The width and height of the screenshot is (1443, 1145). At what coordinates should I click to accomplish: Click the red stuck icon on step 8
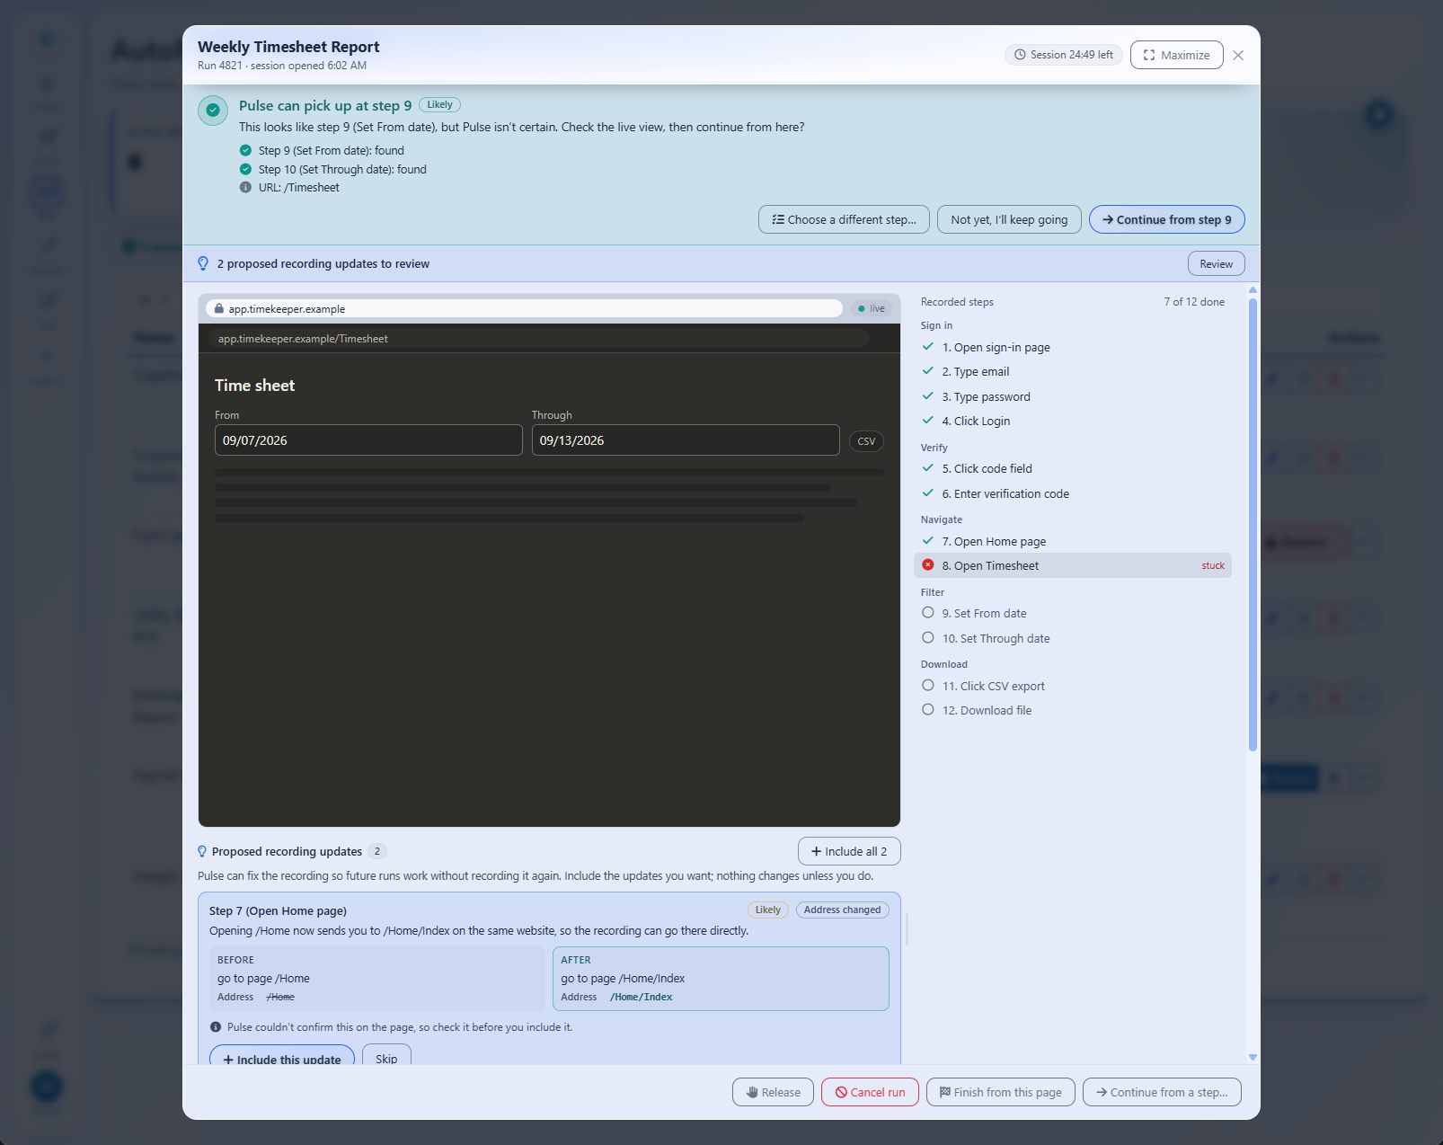(x=928, y=565)
